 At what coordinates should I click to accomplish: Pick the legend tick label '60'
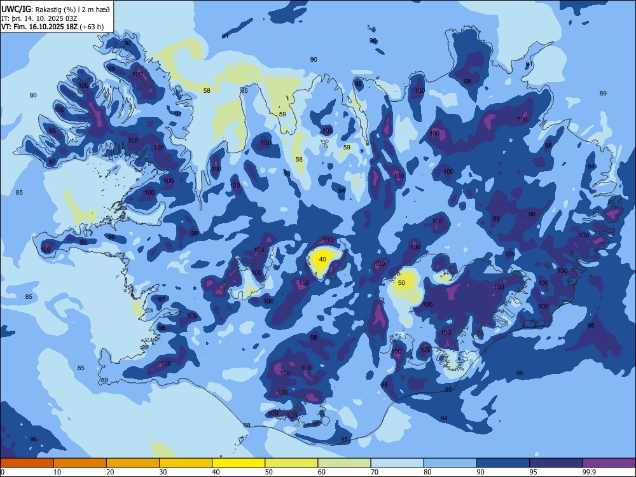pos(322,472)
